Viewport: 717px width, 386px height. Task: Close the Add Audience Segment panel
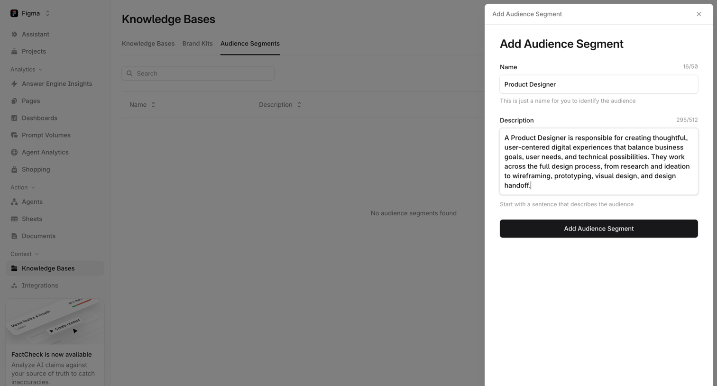tap(699, 14)
